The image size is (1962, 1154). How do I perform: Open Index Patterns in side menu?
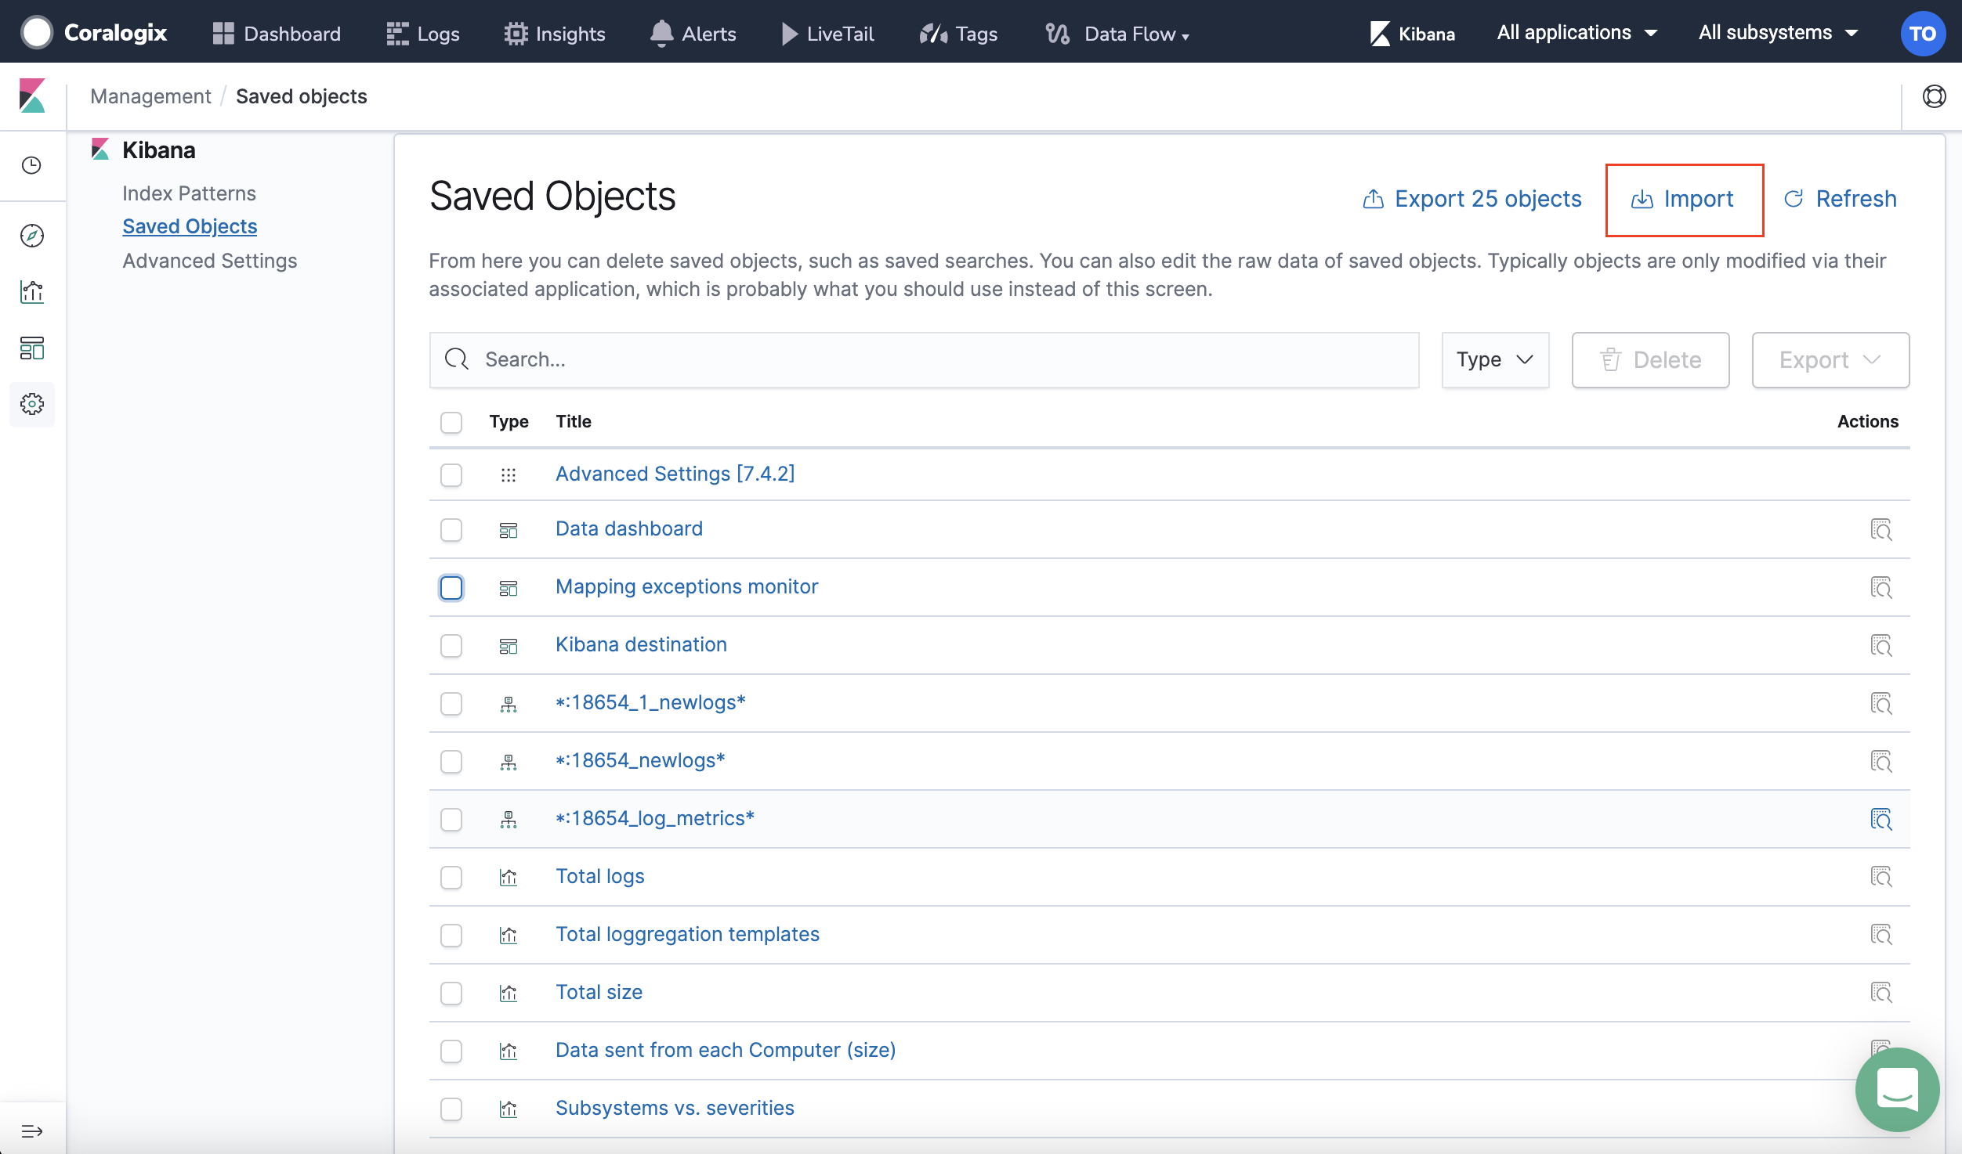coord(189,193)
